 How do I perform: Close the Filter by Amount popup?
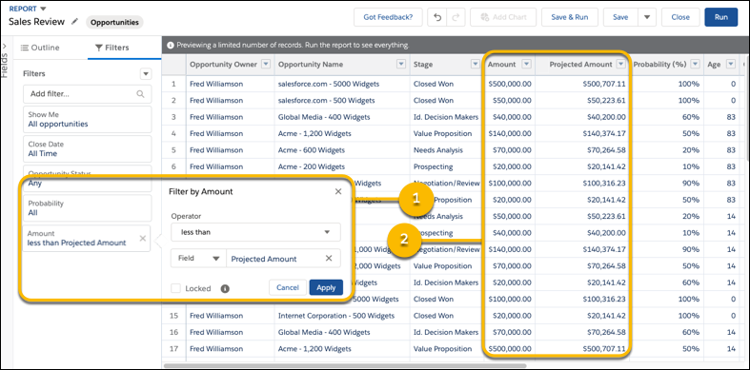pos(338,191)
